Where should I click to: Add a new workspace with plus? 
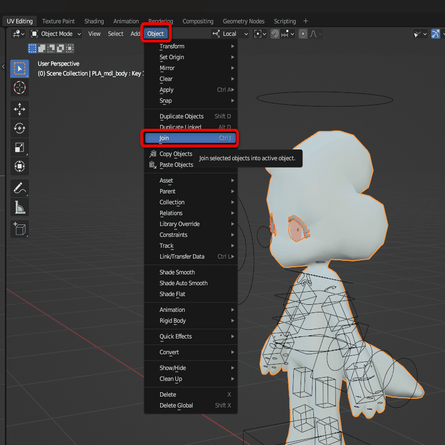click(x=306, y=21)
